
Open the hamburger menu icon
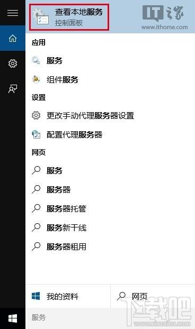pos(13,13)
